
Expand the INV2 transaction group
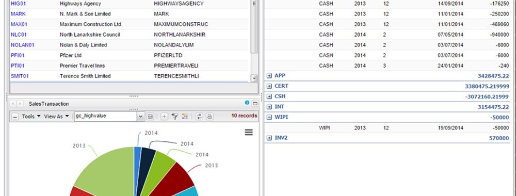click(269, 138)
